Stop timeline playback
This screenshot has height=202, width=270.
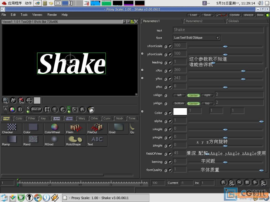[x=247, y=183]
